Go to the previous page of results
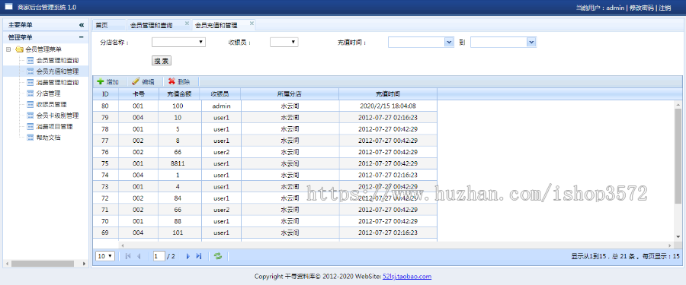 139,256
